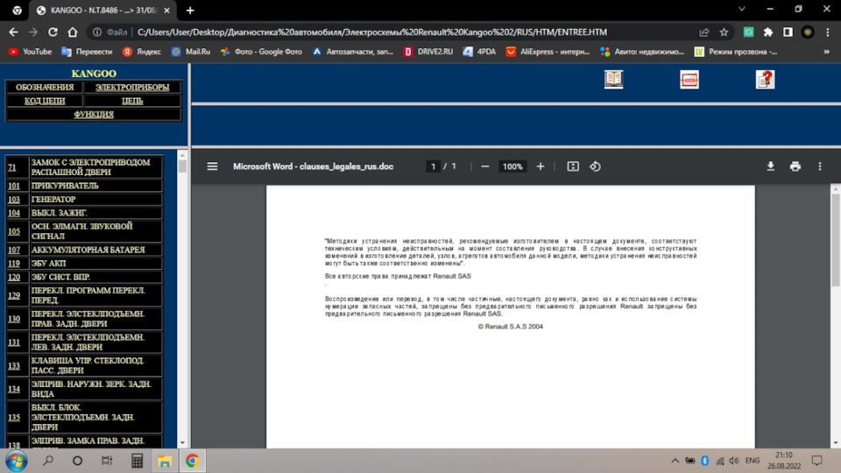Open the ENG language switcher
The height and width of the screenshot is (473, 841).
[x=753, y=461]
